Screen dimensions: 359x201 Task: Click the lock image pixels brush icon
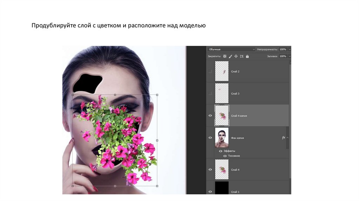230,56
